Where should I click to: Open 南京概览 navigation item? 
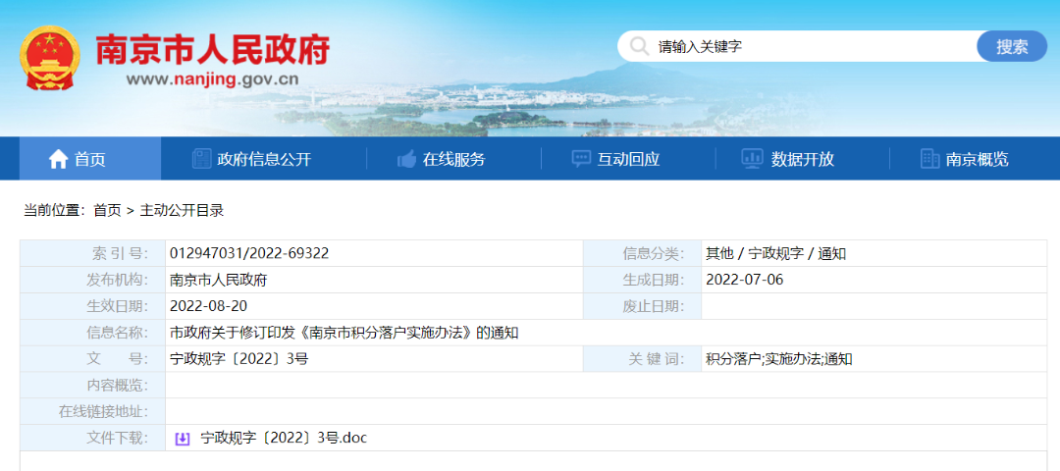pos(977,159)
